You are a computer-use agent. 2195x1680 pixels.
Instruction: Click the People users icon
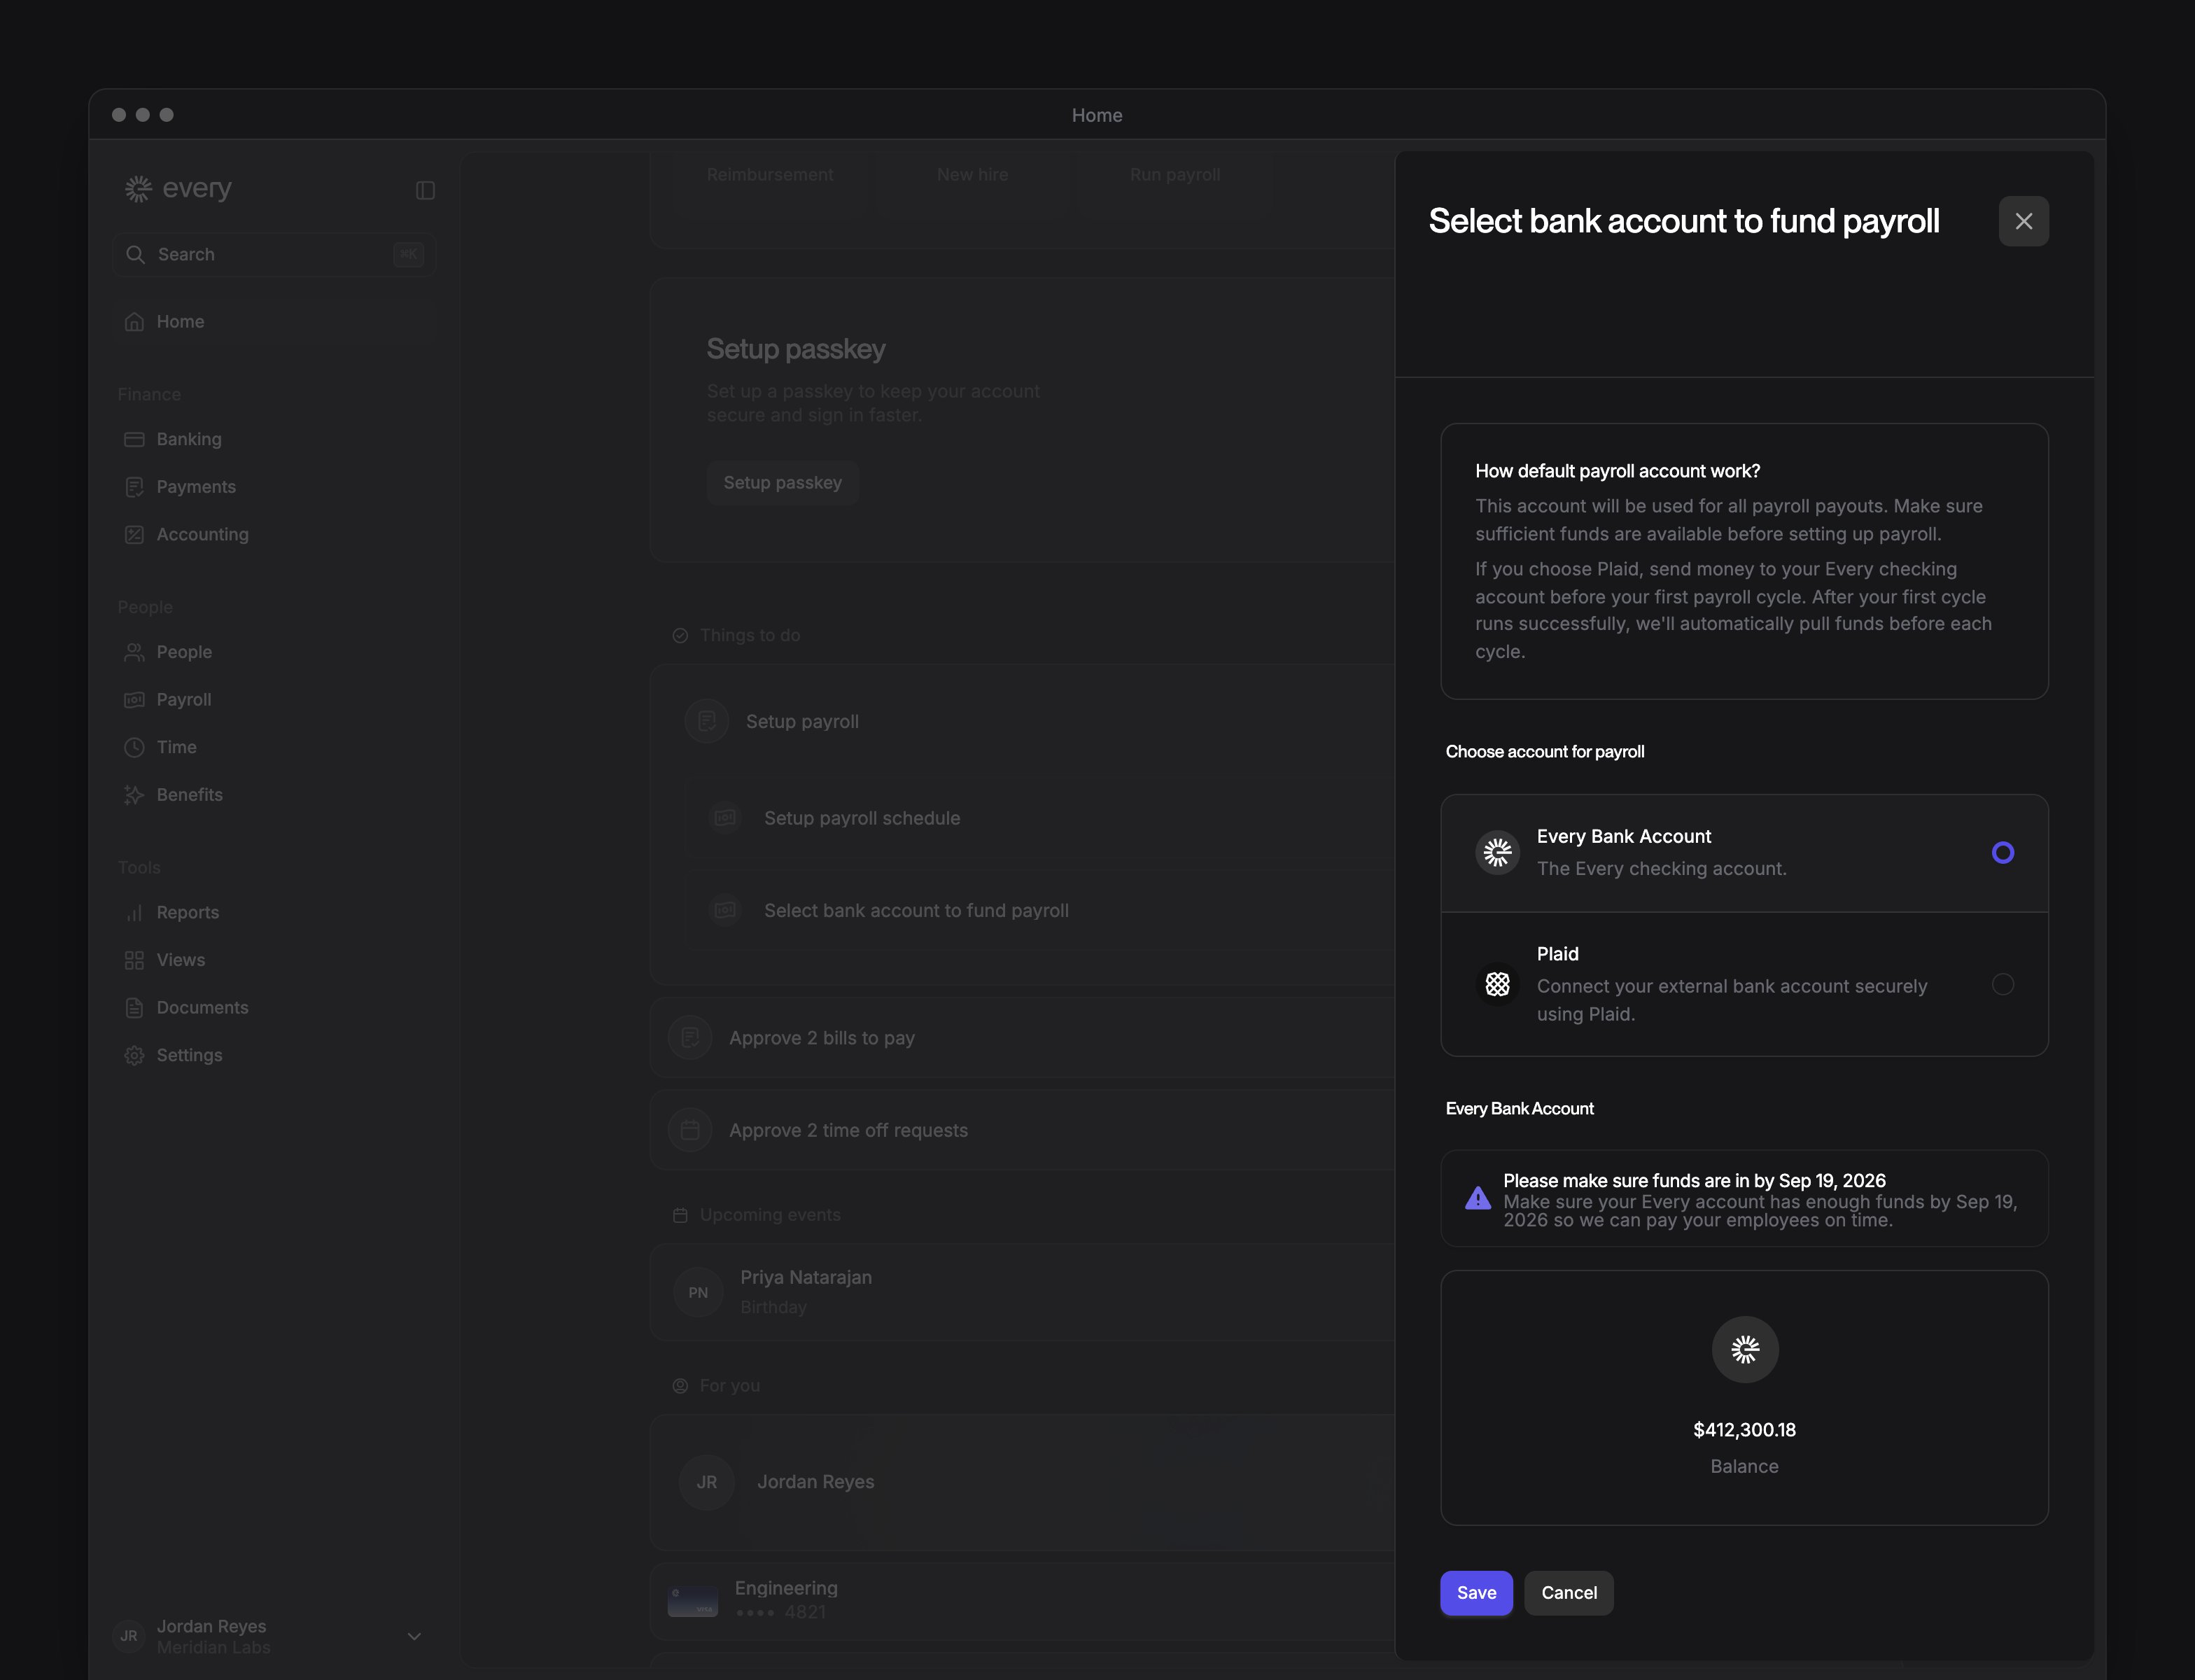coord(134,652)
